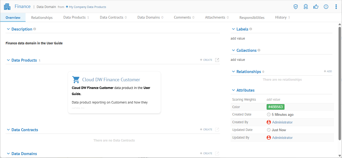
Task: Click the info icon next to Collections
Action: pyautogui.click(x=259, y=50)
